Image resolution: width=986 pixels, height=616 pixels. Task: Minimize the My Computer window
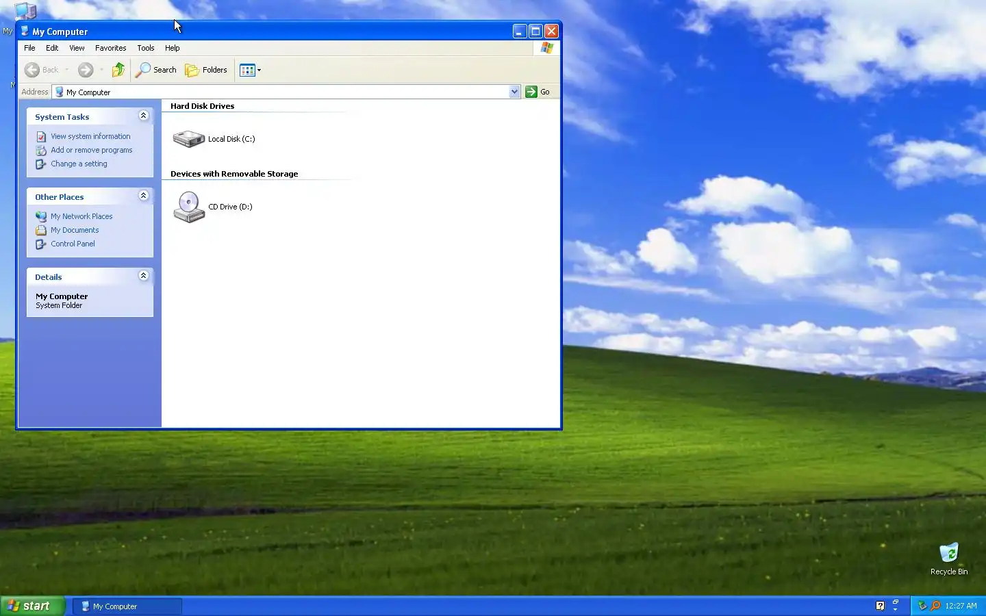coord(520,31)
